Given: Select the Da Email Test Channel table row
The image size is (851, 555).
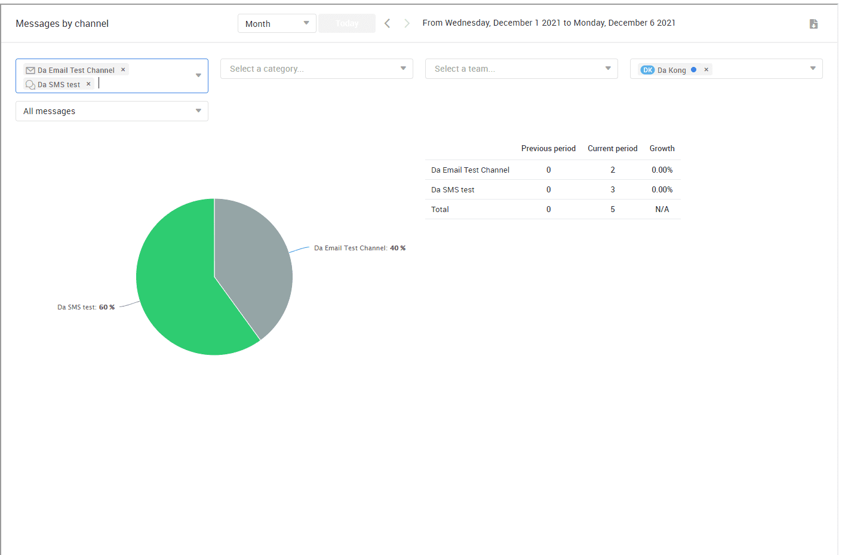Looking at the screenshot, I should point(470,170).
